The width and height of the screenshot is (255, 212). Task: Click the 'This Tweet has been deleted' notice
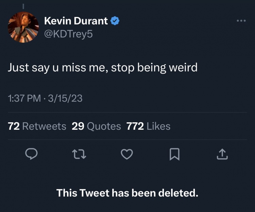pos(128,193)
